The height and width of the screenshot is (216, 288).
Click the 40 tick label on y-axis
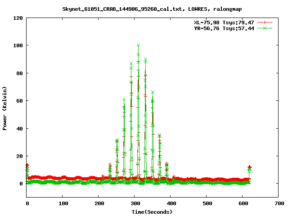(x=20, y=129)
